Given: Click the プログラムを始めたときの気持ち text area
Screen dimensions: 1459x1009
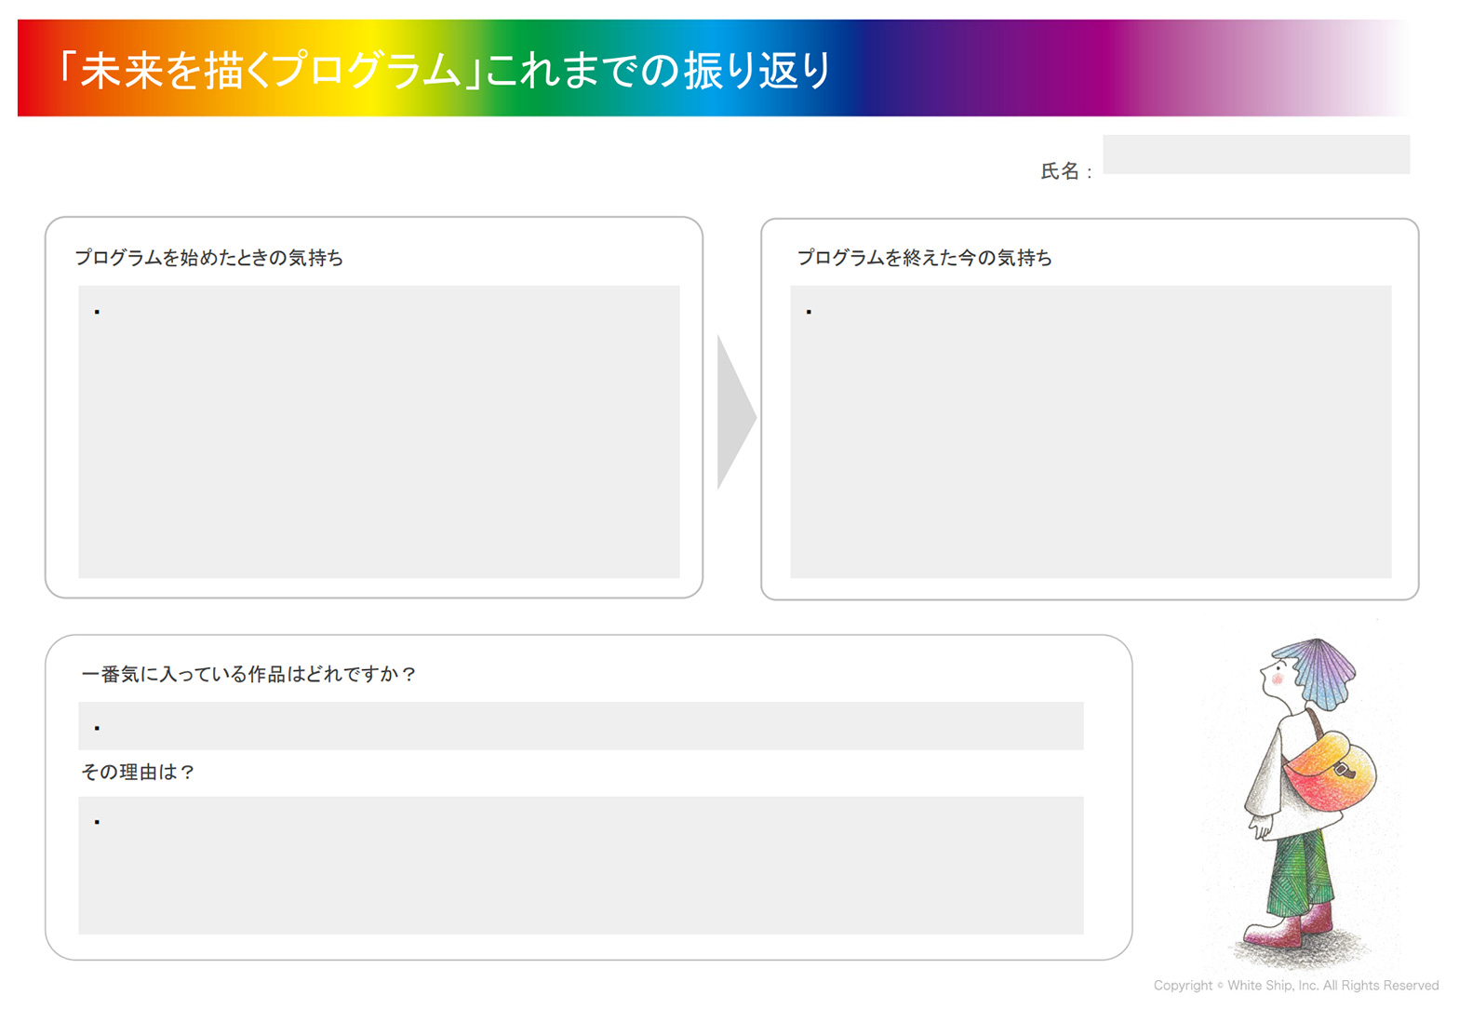Looking at the screenshot, I should click(379, 432).
